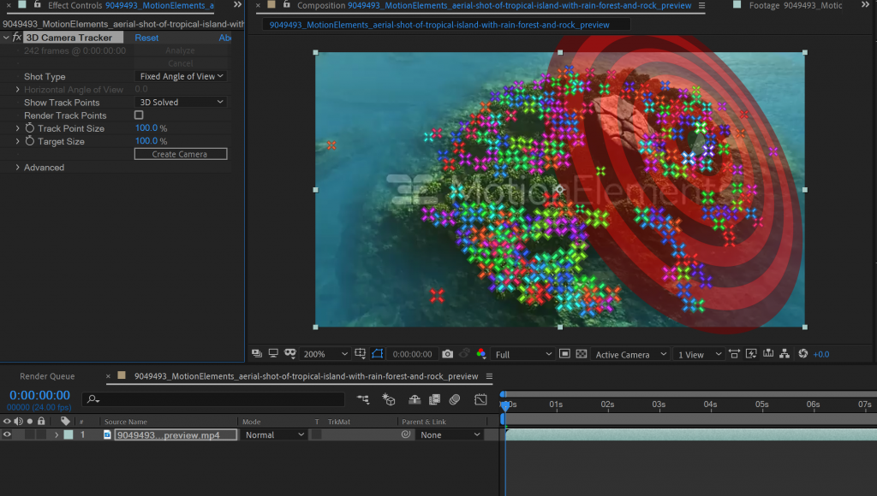Hide layer 1 using its eye toggle
Image resolution: width=877 pixels, height=496 pixels.
(x=8, y=435)
